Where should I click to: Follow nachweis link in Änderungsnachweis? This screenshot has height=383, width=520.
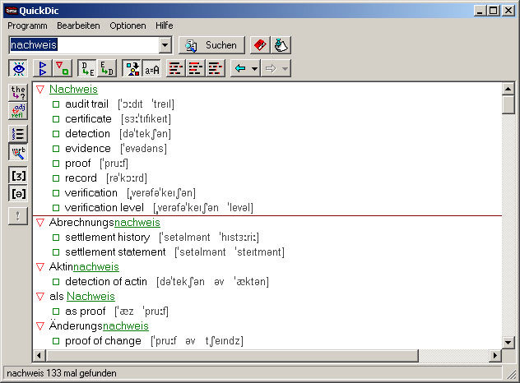[x=126, y=326]
